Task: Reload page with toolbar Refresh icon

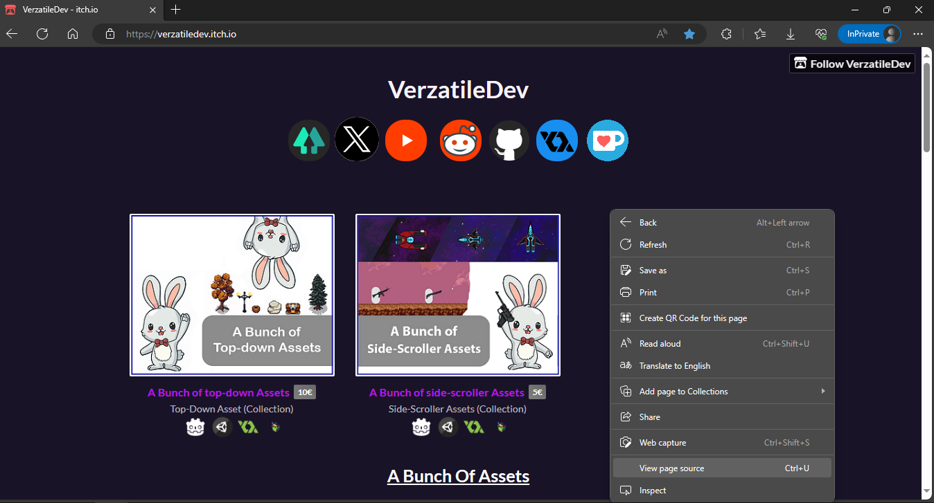Action: click(42, 34)
